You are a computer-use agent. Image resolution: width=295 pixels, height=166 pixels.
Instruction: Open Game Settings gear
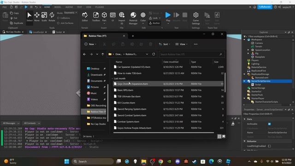coord(195,18)
